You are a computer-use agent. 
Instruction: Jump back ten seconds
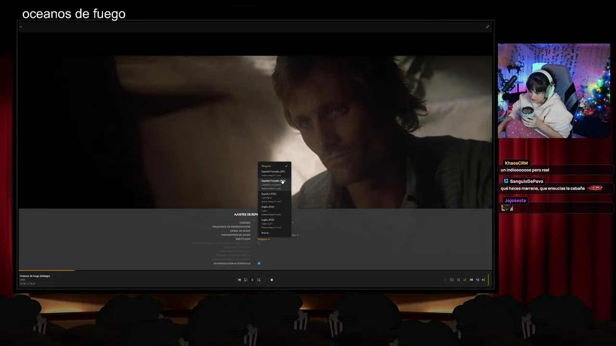245,280
